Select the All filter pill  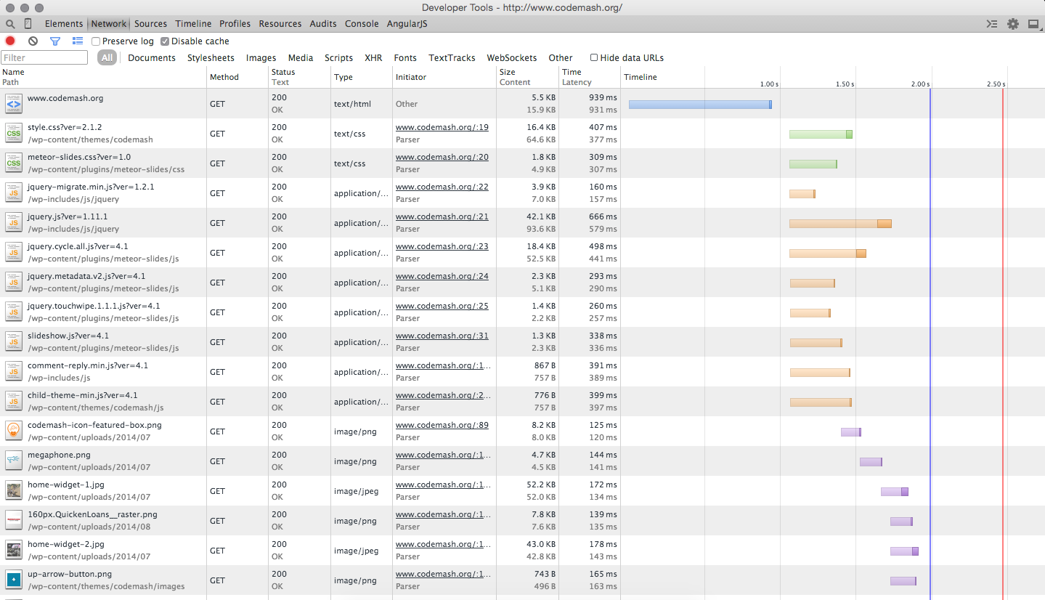[107, 57]
